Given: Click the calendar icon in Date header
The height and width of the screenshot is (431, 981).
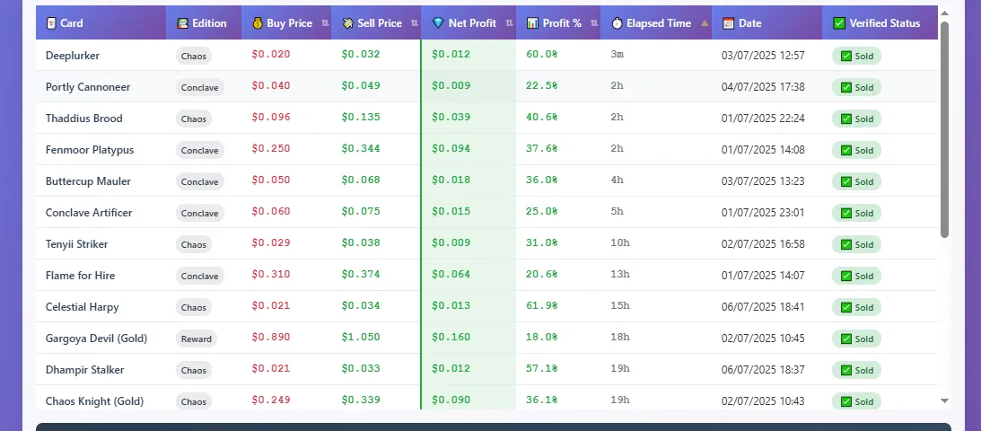Looking at the screenshot, I should [x=728, y=23].
